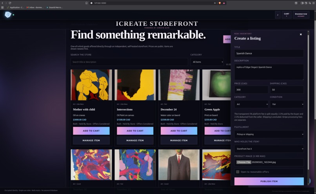Add Mother with child to cart

[91, 131]
